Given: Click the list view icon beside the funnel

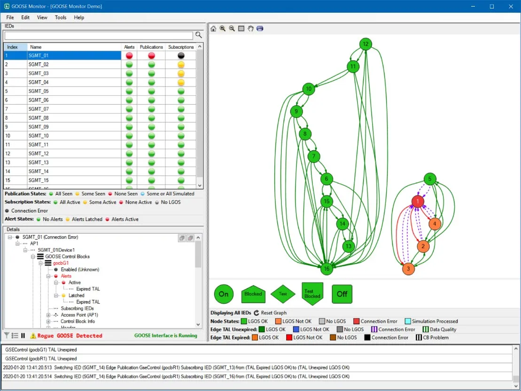Looking at the screenshot, I should [x=15, y=336].
